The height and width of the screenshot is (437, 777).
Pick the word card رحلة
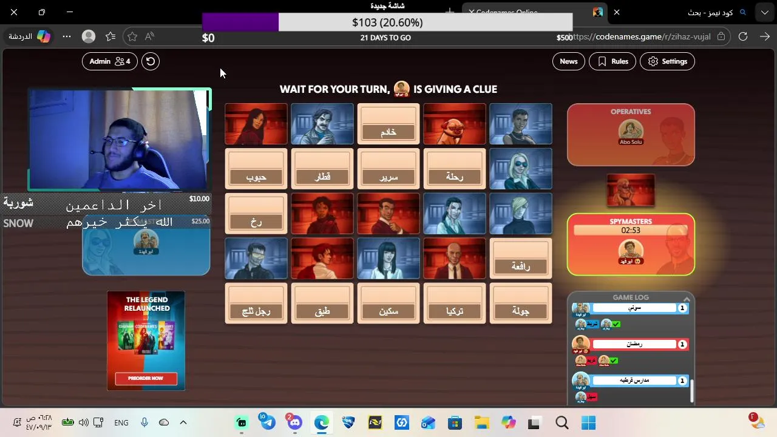click(x=455, y=169)
